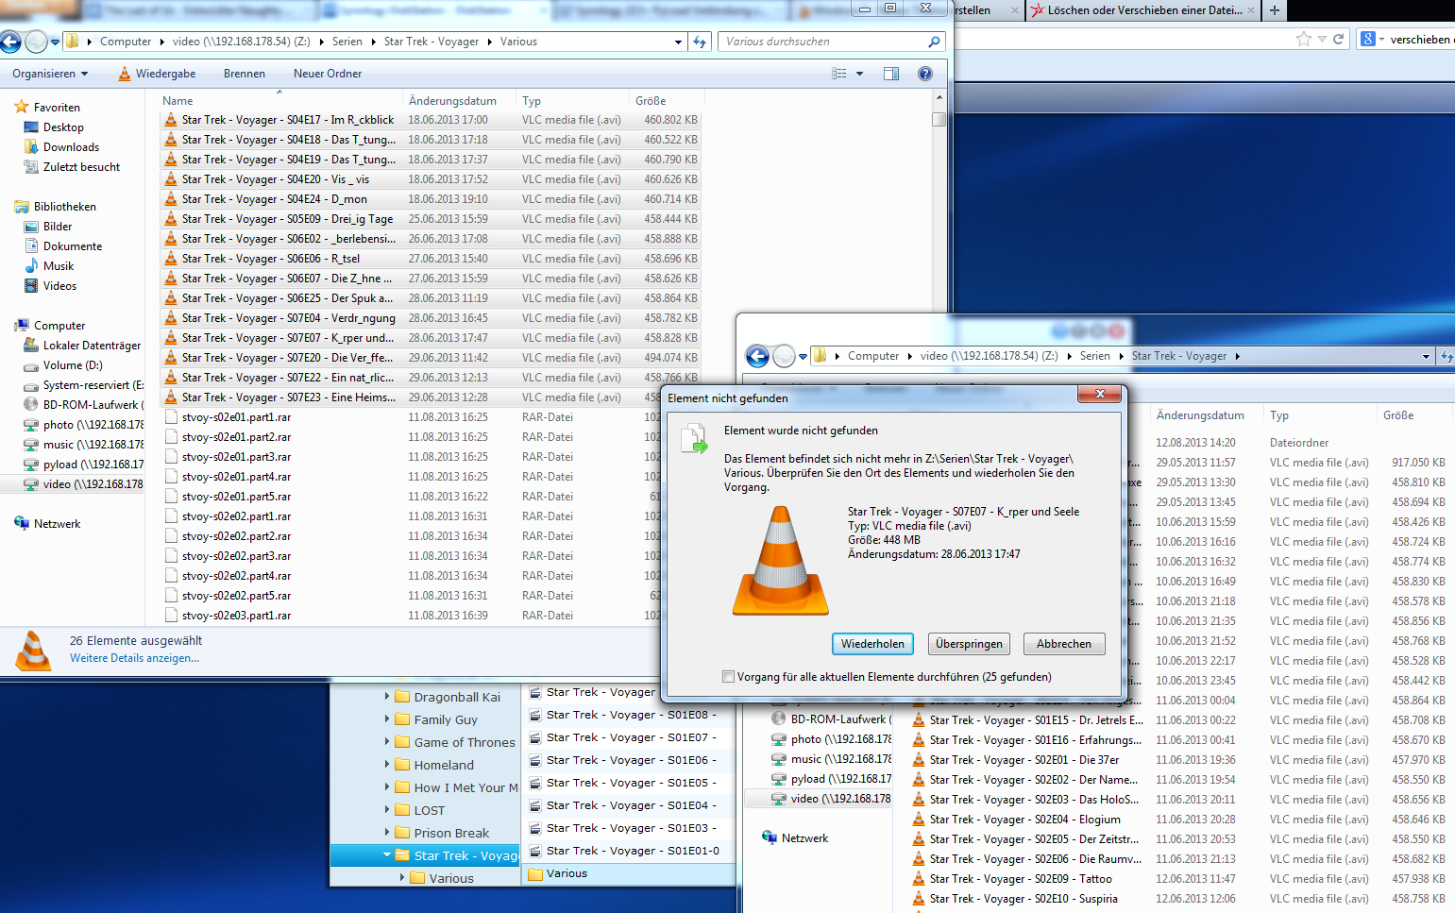1455x913 pixels.
Task: Open the Musik library icon
Action: click(x=31, y=266)
